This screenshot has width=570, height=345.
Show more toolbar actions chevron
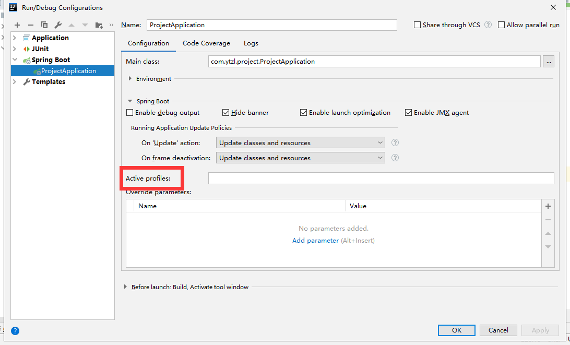(x=111, y=25)
